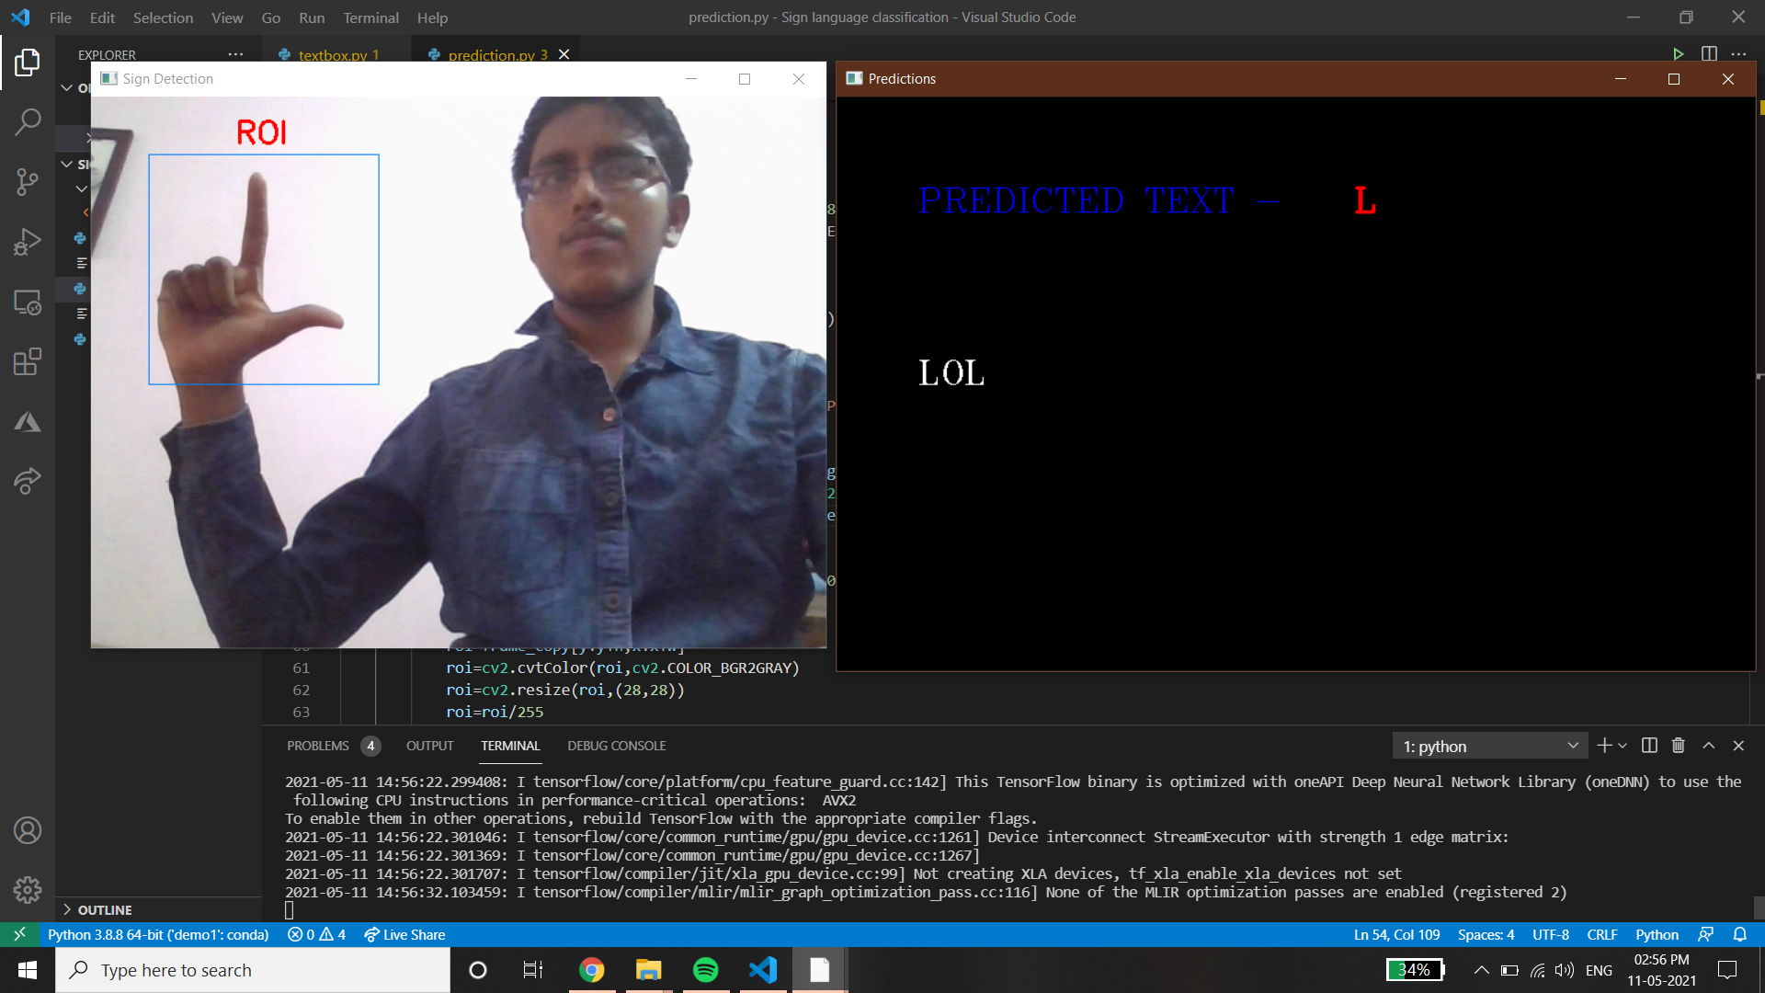This screenshot has width=1765, height=993.
Task: Kill the terminal with the trash icon
Action: 1678,746
